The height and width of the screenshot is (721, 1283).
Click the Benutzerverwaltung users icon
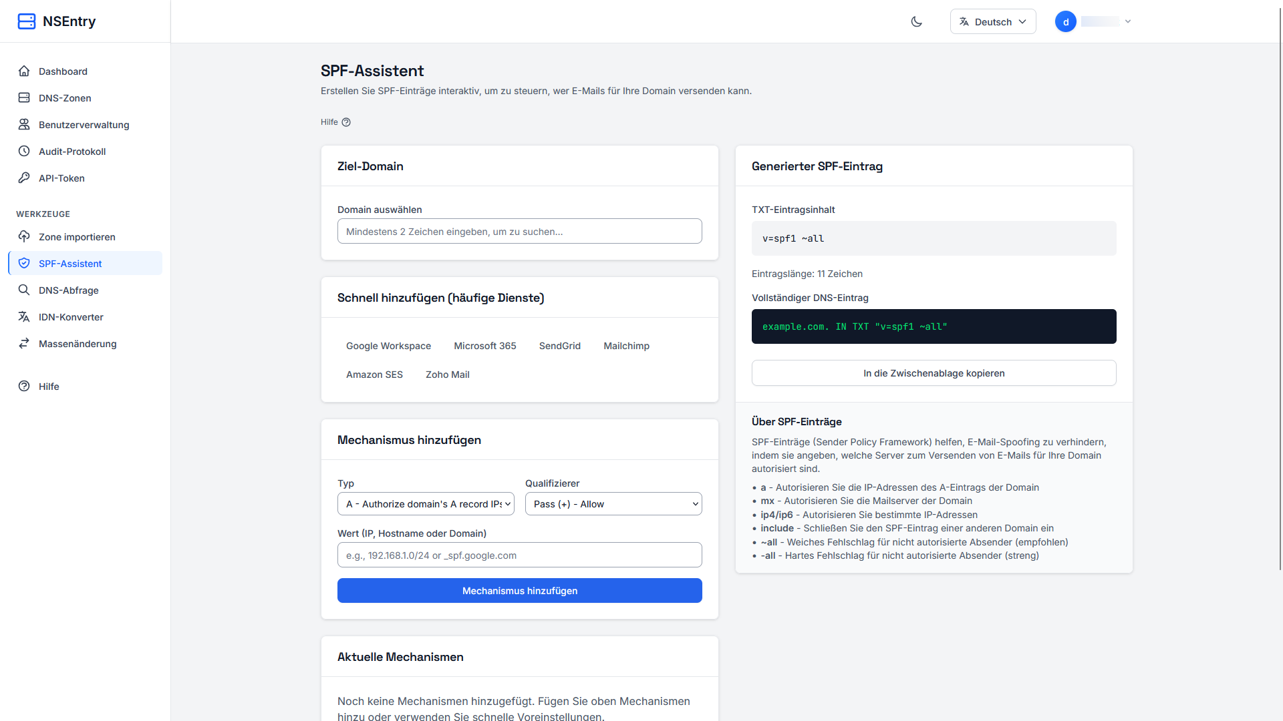(x=24, y=124)
